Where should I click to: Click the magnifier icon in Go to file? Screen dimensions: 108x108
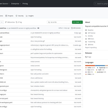pyautogui.click(x=49, y=22)
